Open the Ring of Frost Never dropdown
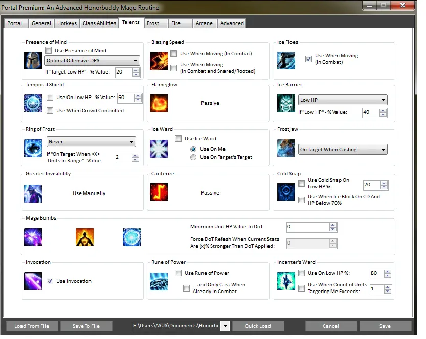 pyautogui.click(x=91, y=141)
